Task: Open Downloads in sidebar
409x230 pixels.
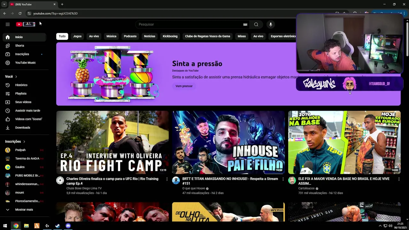Action: [x=24, y=128]
